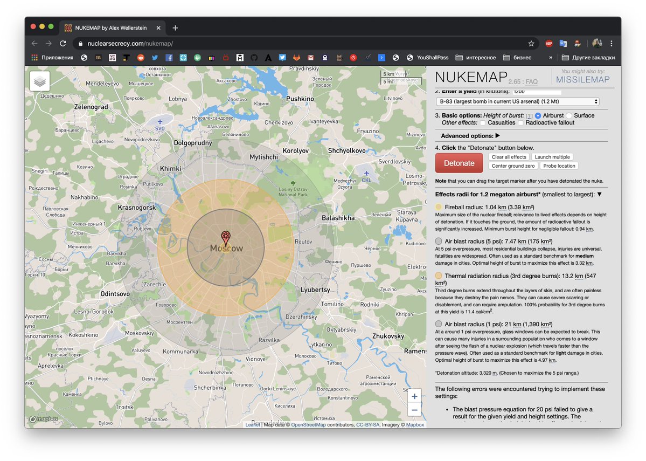Enable the Casualties checkbox
The height and width of the screenshot is (461, 646).
482,123
